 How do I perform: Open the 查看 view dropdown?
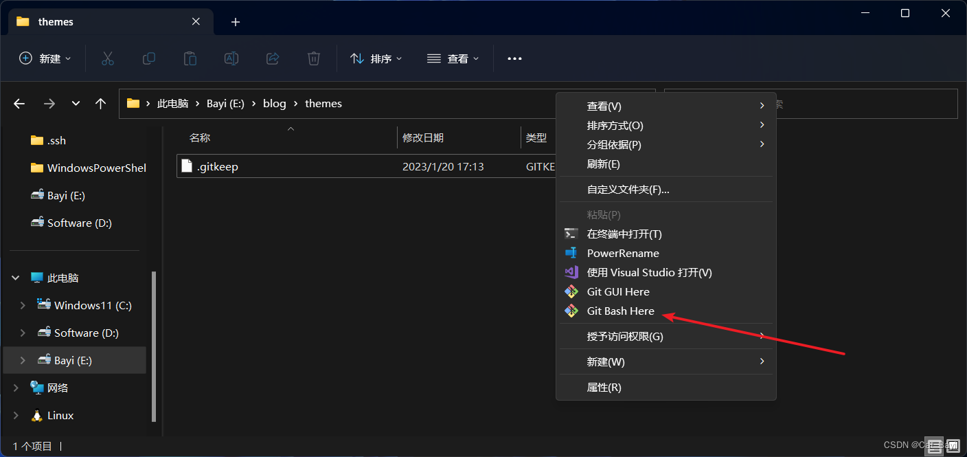pyautogui.click(x=453, y=58)
